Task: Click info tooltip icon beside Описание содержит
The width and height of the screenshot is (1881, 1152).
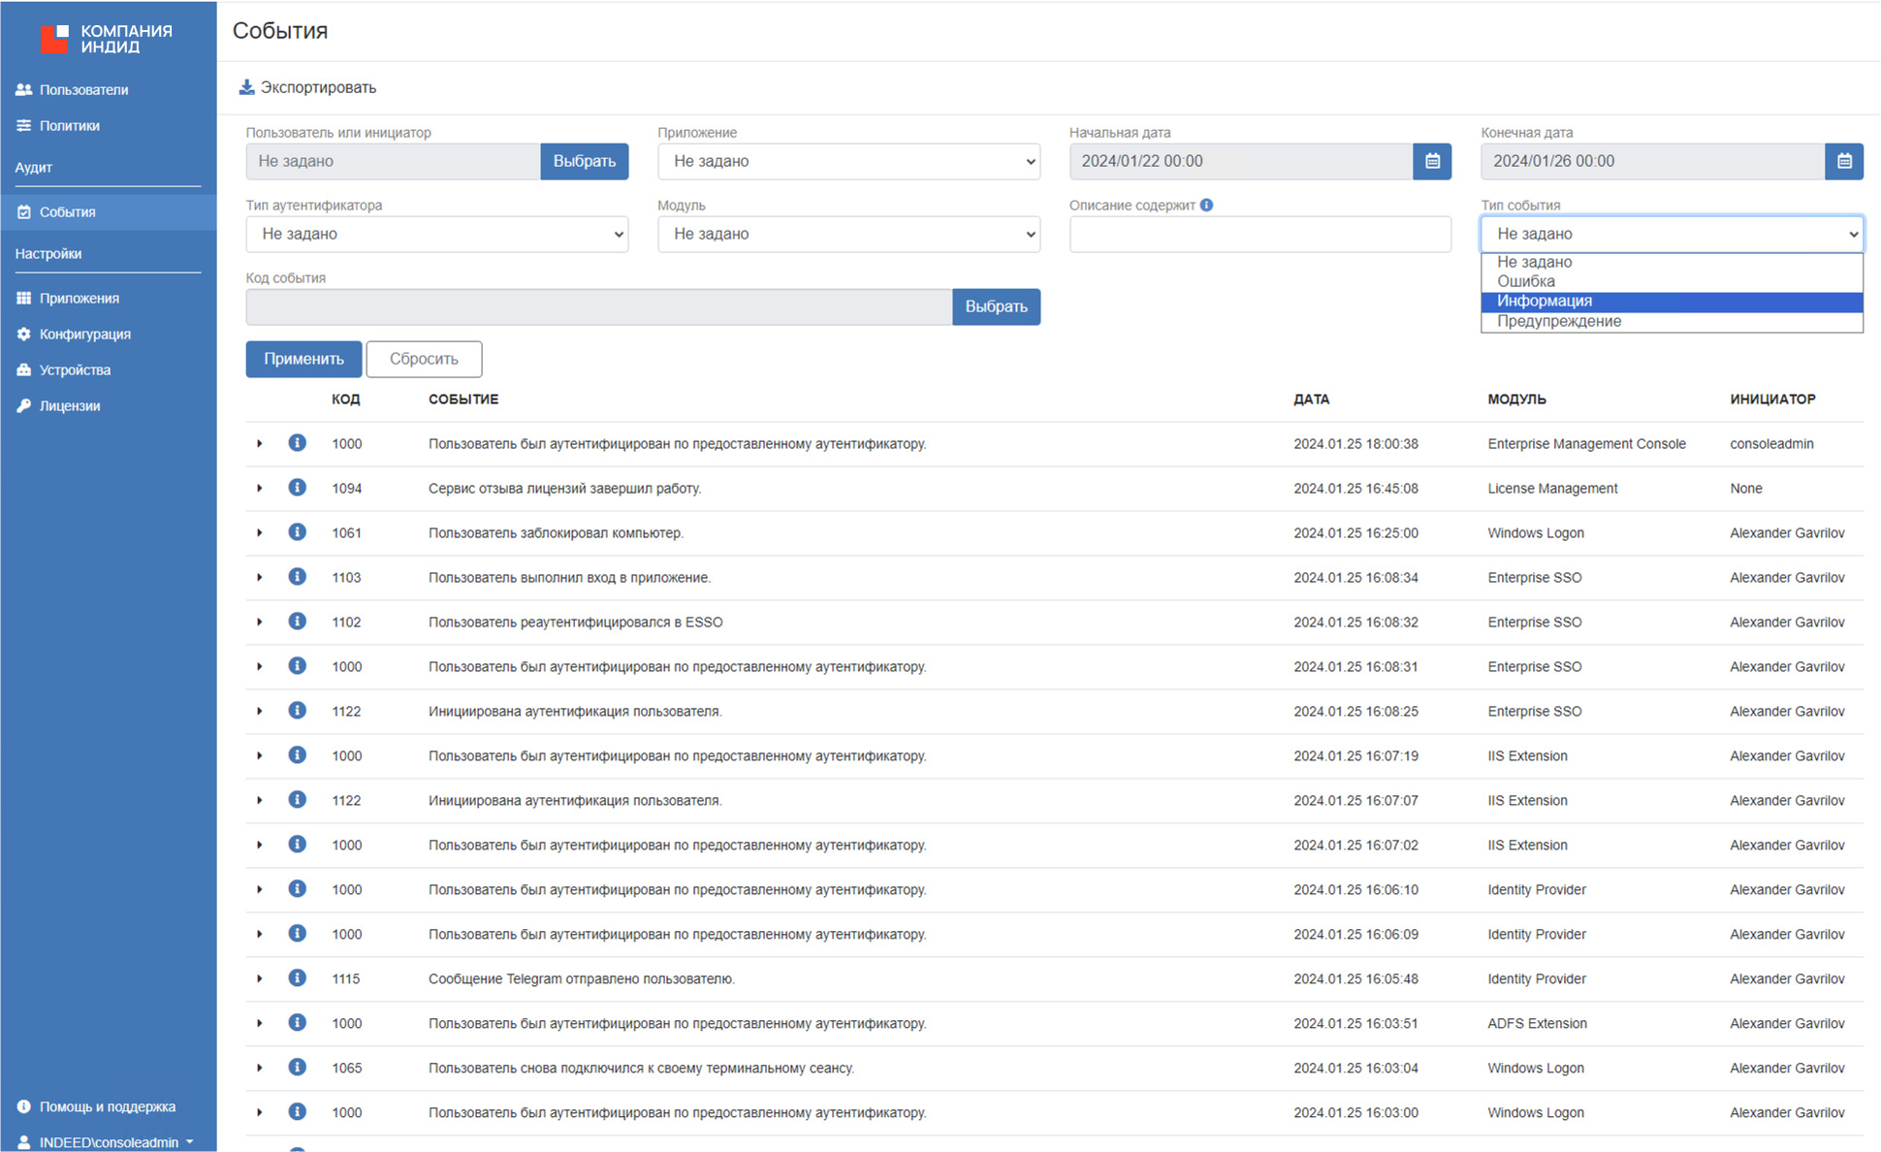Action: tap(1206, 205)
